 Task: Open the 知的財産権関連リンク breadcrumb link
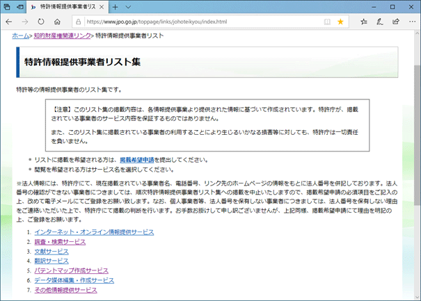[x=62, y=35]
